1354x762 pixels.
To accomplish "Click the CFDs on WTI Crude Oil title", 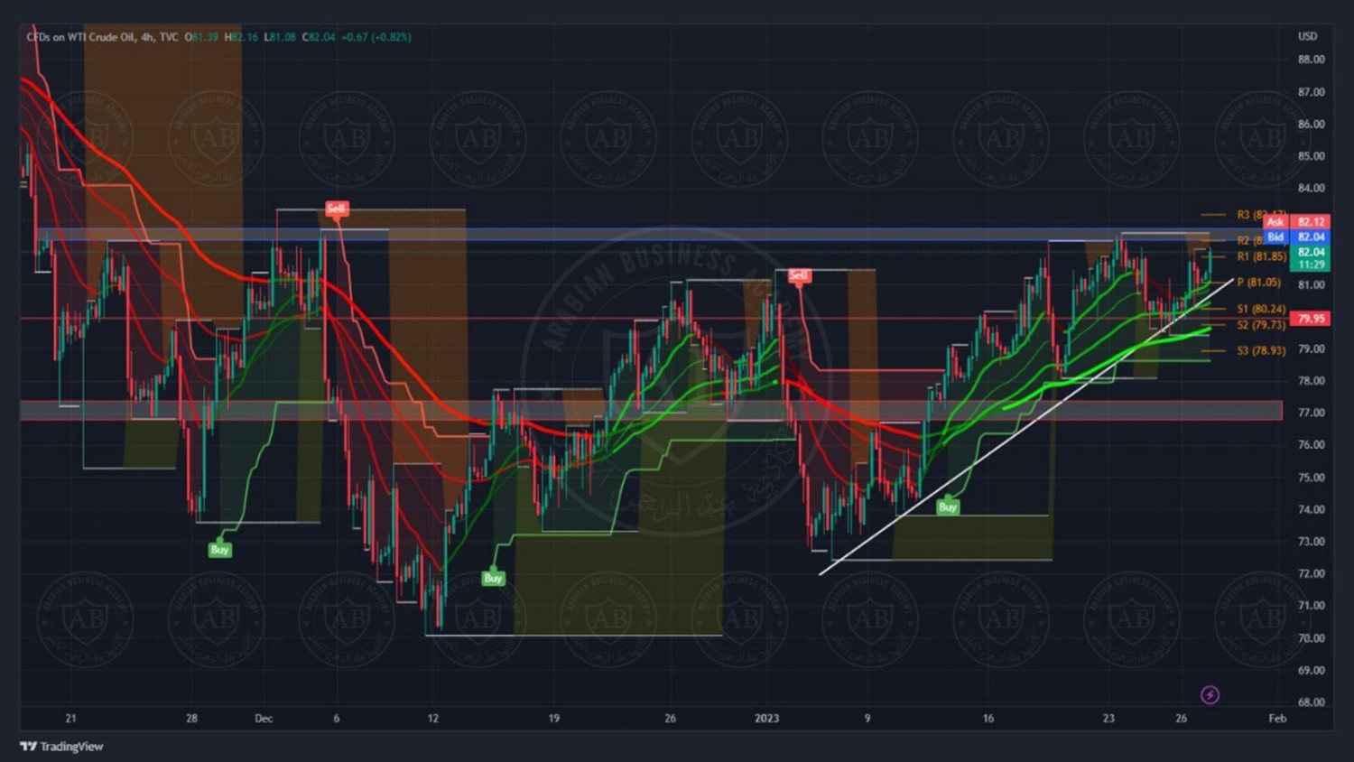I will click(x=81, y=37).
